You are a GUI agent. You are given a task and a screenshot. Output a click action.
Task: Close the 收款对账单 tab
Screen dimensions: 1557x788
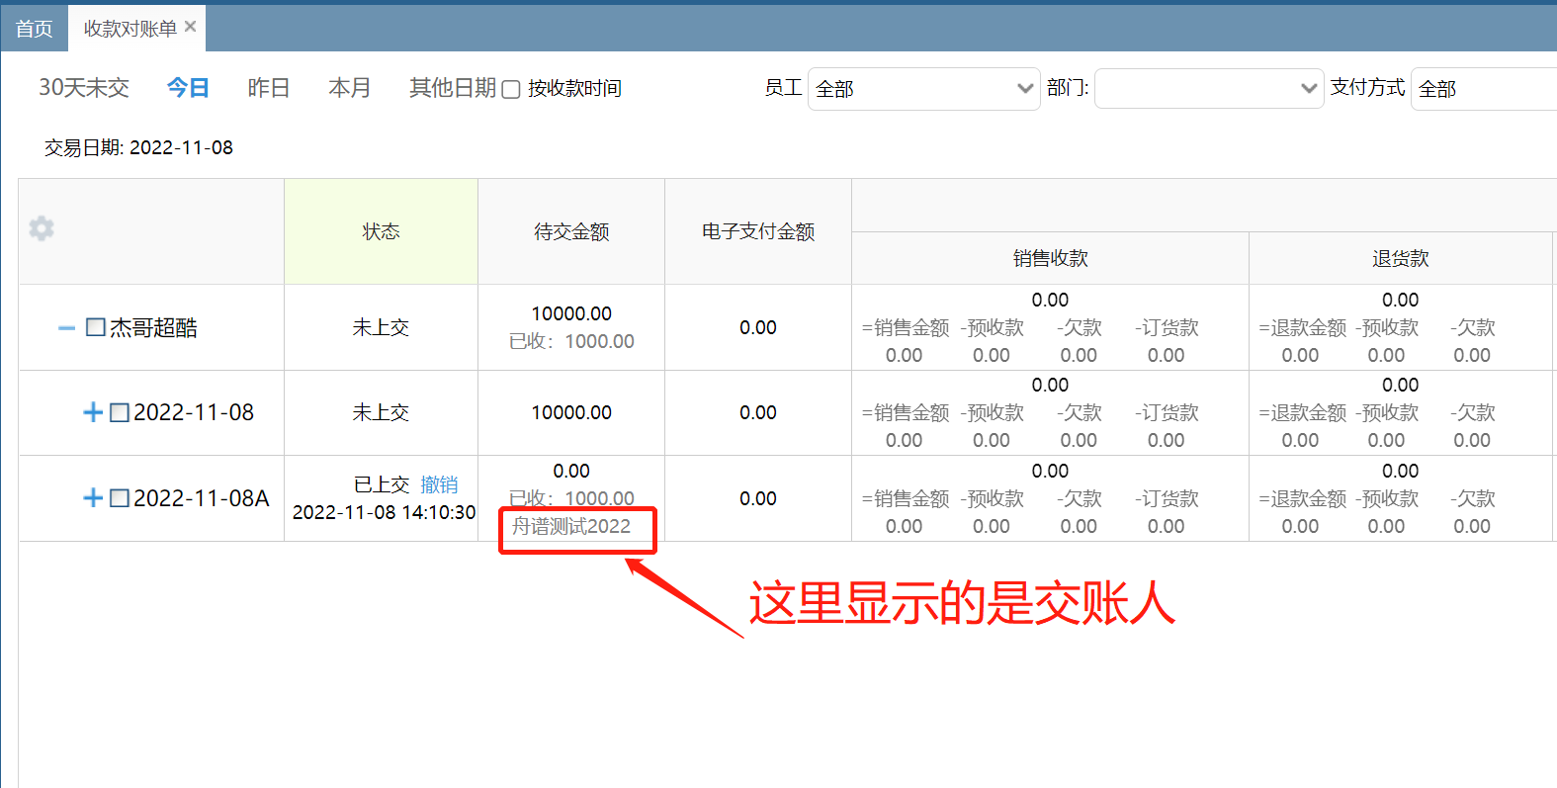click(x=191, y=27)
